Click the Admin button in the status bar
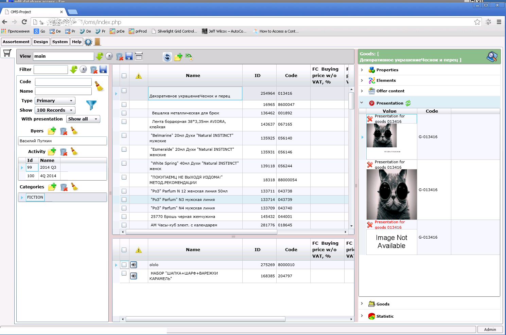The image size is (506, 335). coord(490,330)
